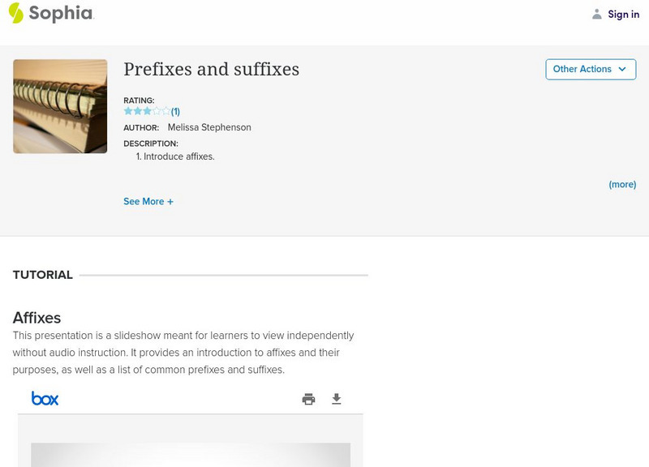
Task: Open the Other Actions dropdown
Action: click(x=591, y=70)
